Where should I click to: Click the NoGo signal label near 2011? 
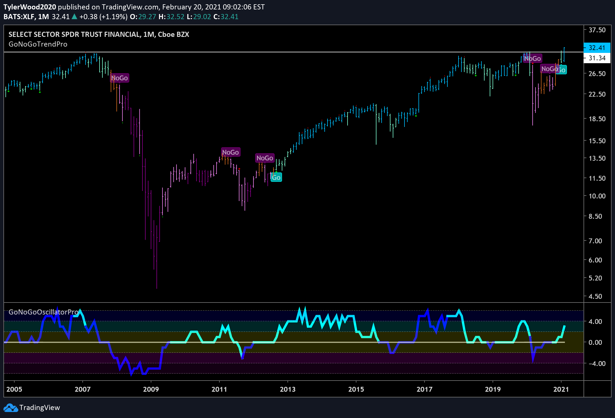coord(231,152)
